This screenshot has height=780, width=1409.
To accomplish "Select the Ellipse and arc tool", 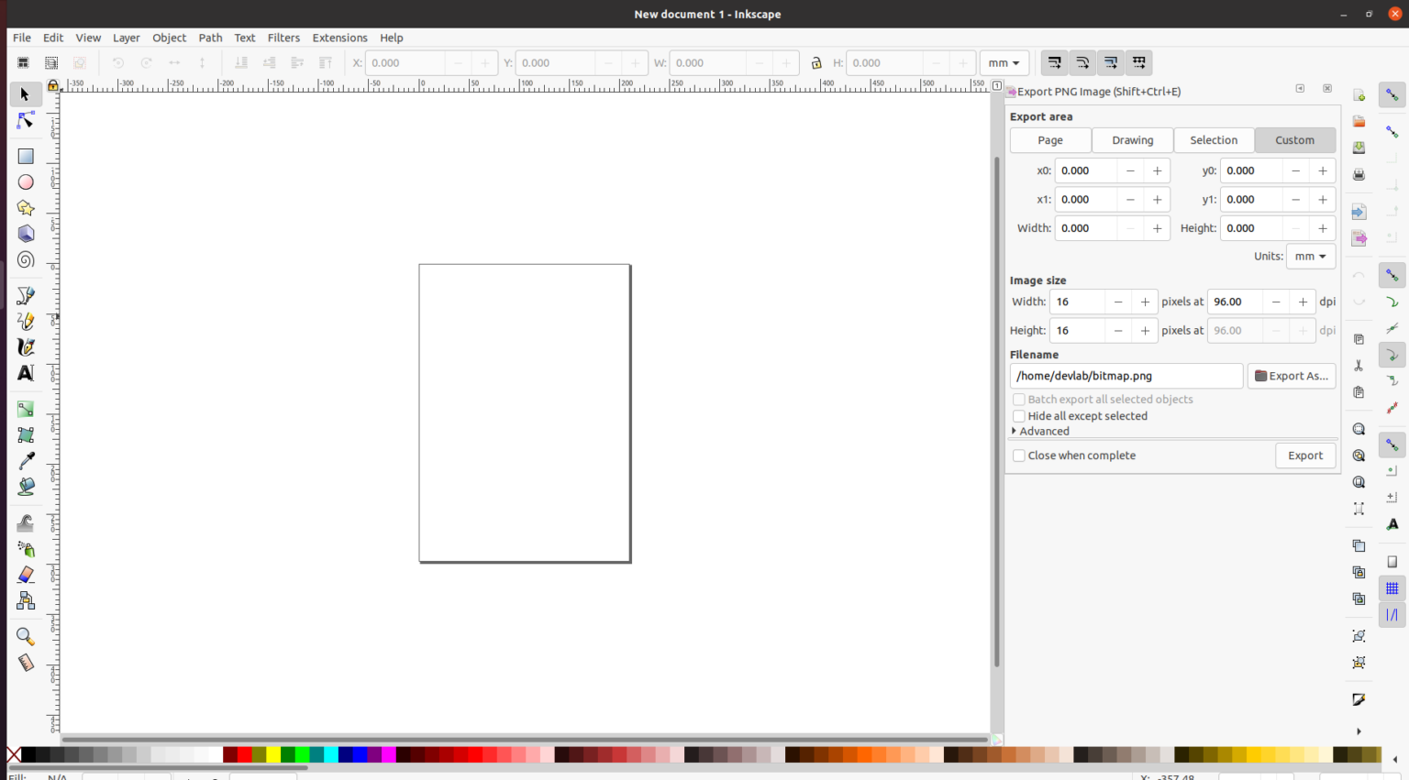I will (25, 181).
